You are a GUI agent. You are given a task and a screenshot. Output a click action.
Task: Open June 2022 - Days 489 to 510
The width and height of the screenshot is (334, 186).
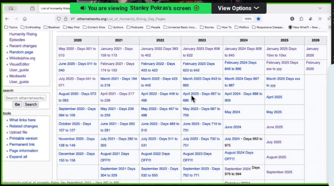tap(160, 127)
